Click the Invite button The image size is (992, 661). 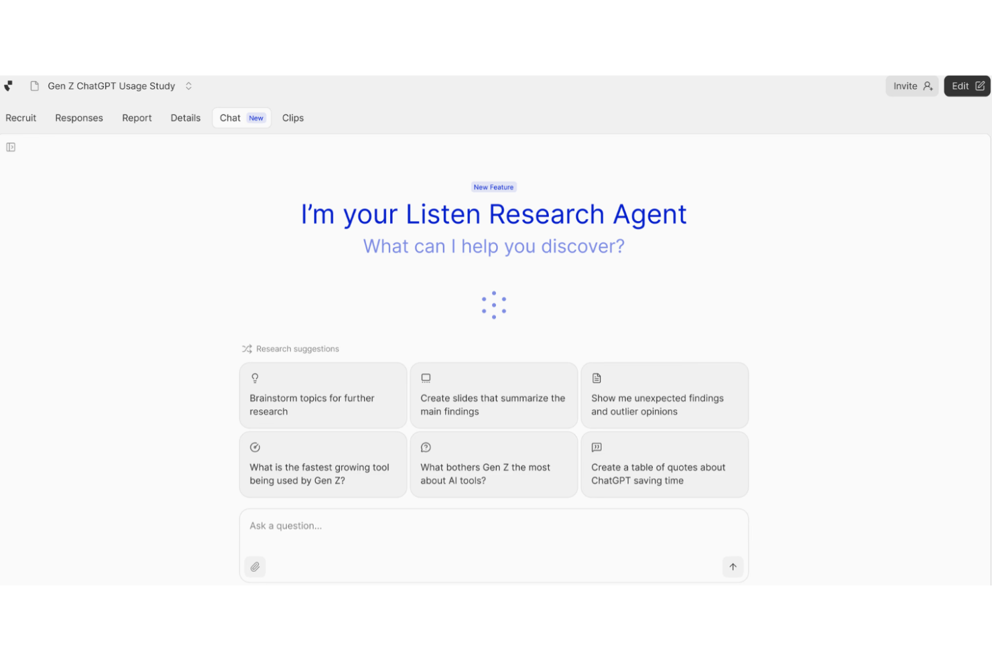pyautogui.click(x=912, y=86)
